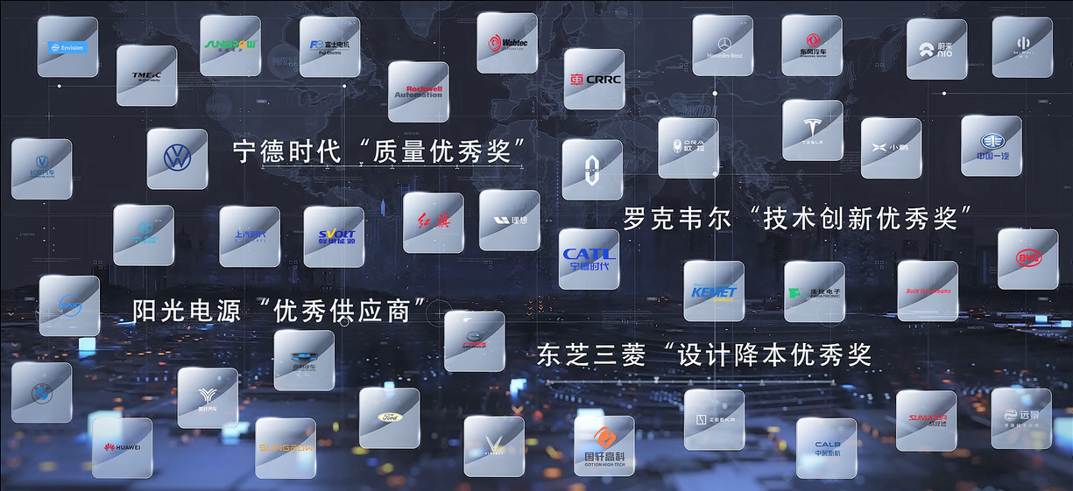Select the VinFast logo tile
The height and width of the screenshot is (491, 1073).
point(494,445)
